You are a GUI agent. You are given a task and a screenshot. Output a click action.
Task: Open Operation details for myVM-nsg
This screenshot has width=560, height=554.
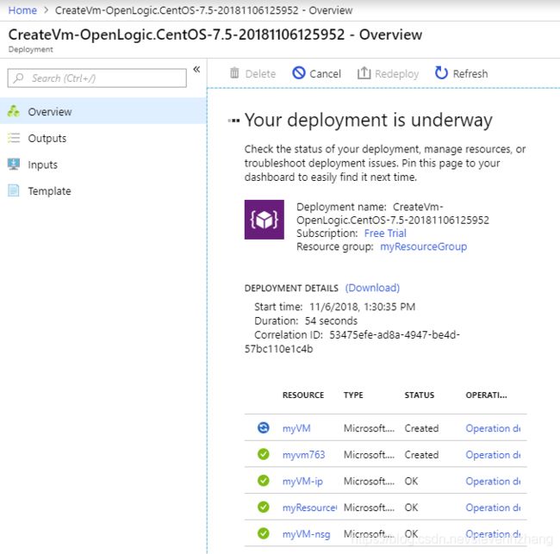[493, 533]
